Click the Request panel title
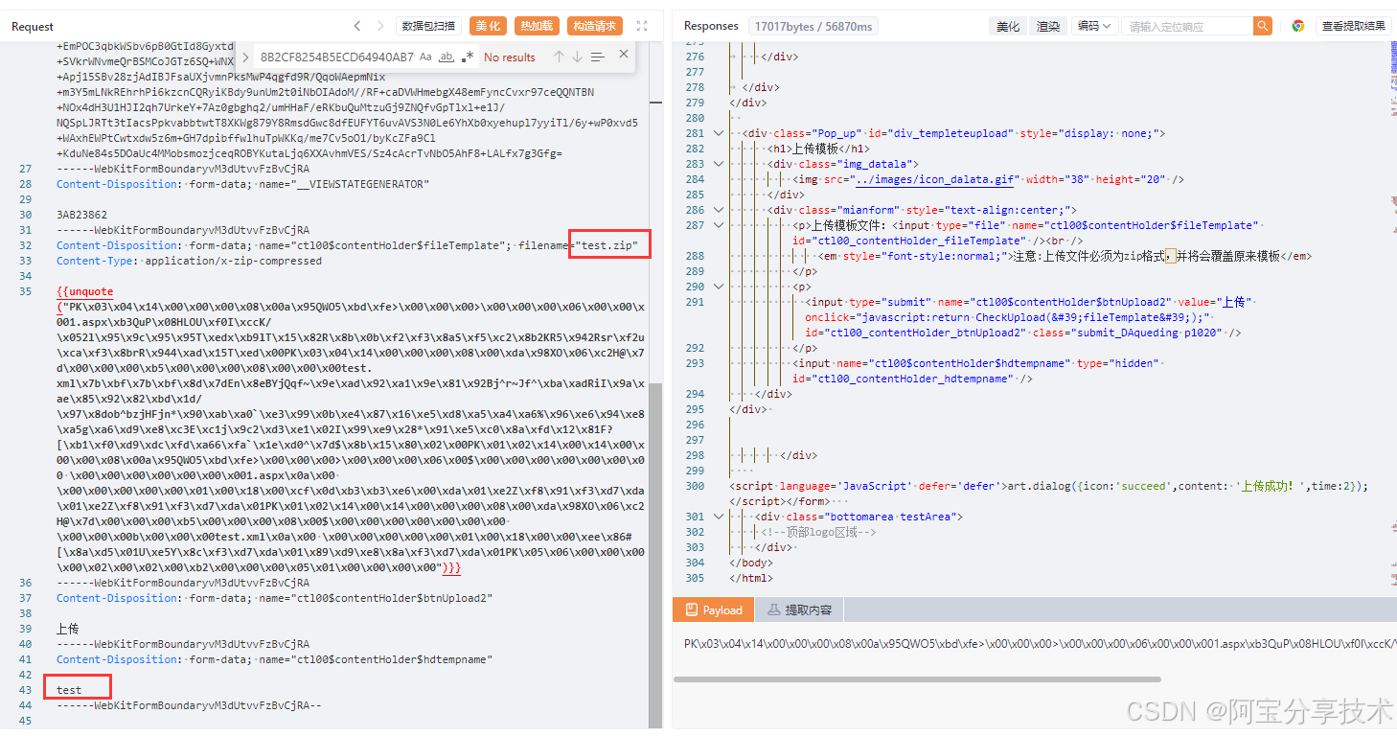Viewport: 1397px width, 736px height. (33, 26)
